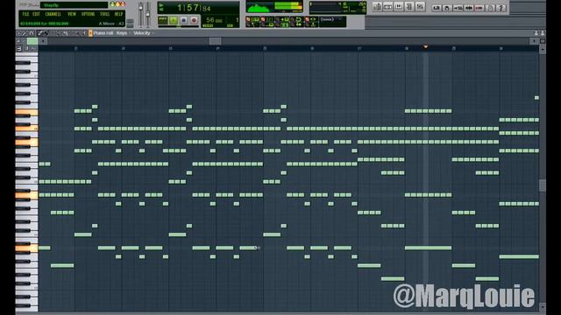Click the Render to audio toolbar icon
The image size is (561, 315).
point(458,8)
